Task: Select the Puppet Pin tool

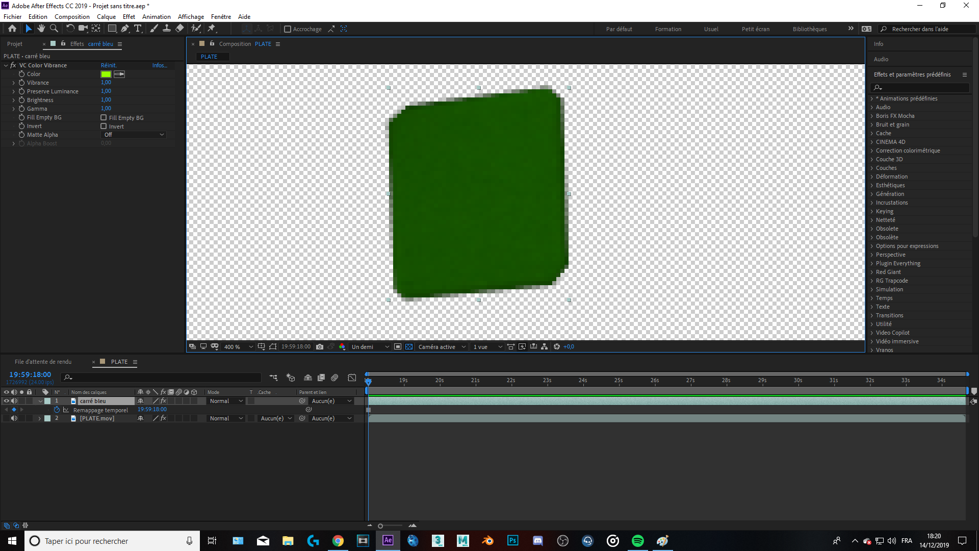Action: tap(212, 29)
